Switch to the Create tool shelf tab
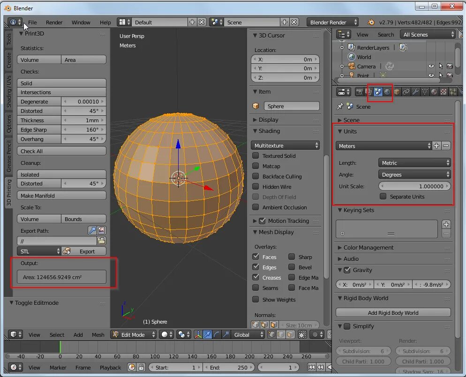466x377 pixels. [x=8, y=60]
